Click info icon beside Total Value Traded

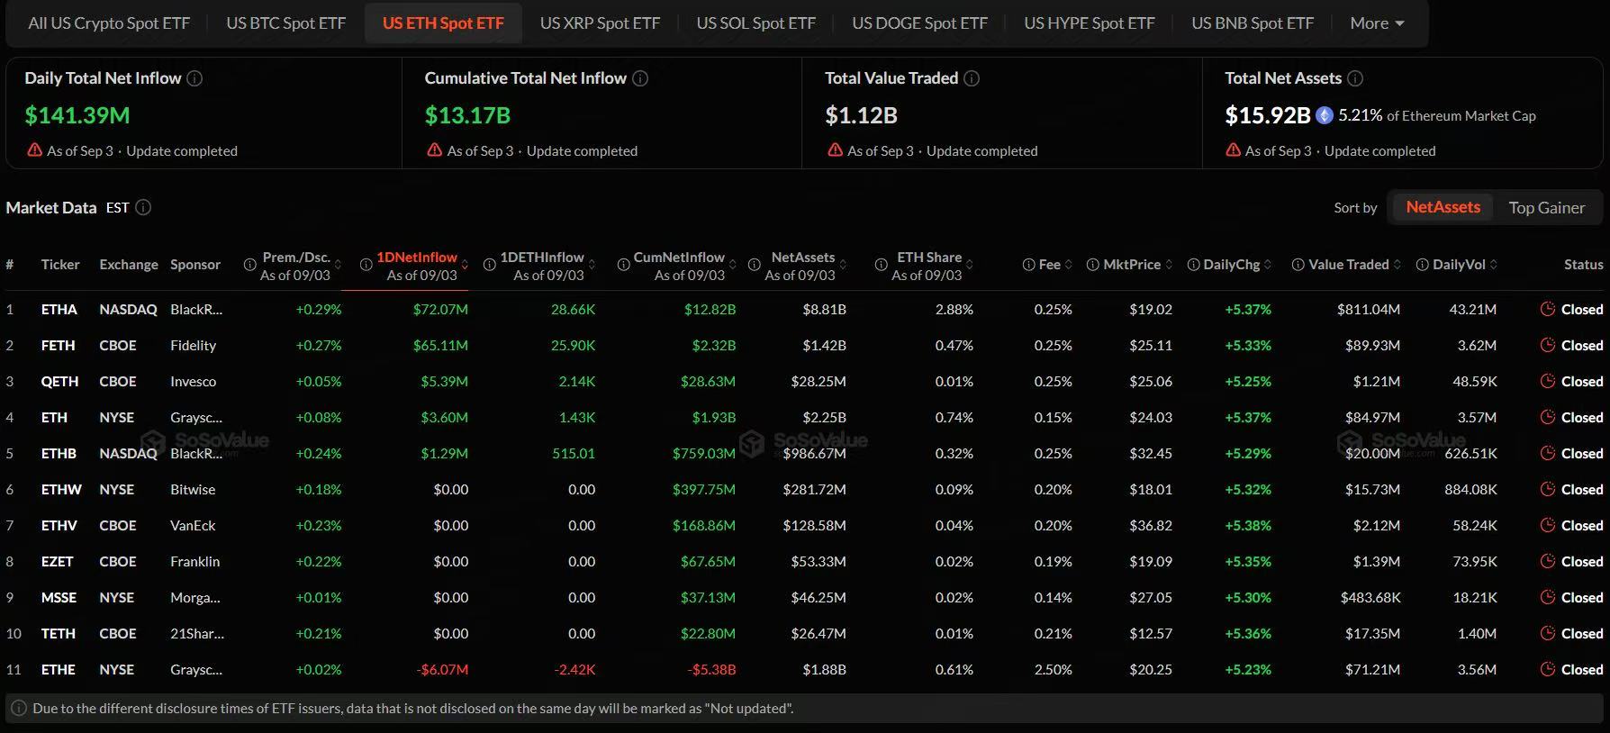pyautogui.click(x=972, y=78)
